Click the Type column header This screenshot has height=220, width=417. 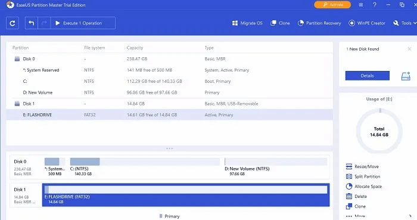click(209, 48)
